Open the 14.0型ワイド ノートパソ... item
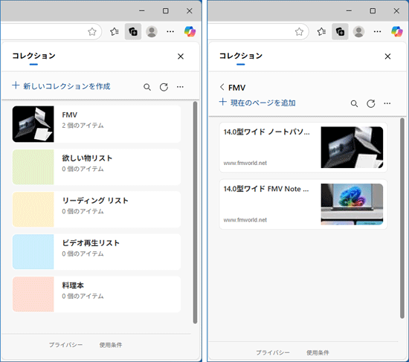 (303, 147)
